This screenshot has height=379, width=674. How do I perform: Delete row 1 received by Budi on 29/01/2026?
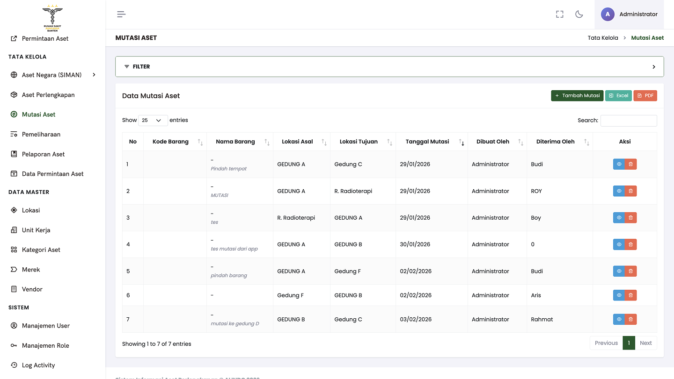click(x=630, y=164)
